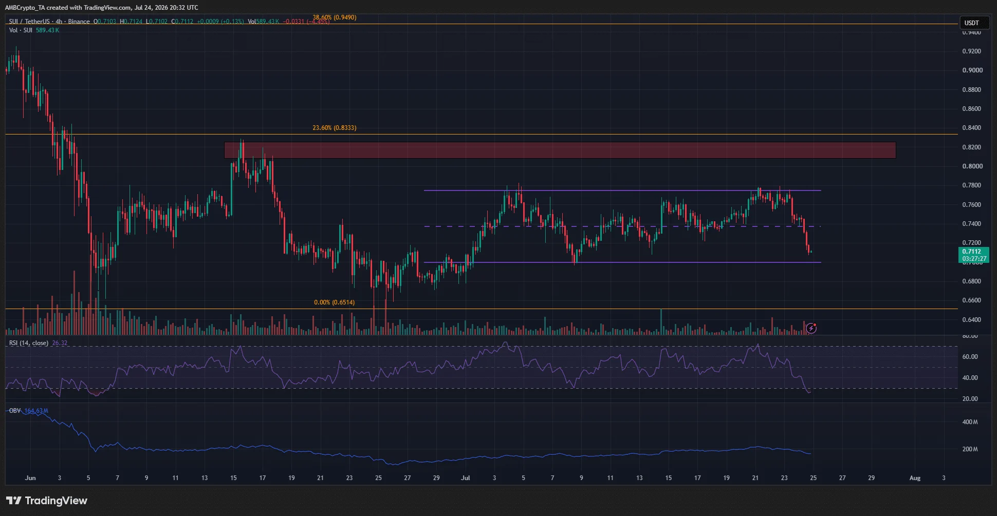Click the Vol · SUI indicator label

[x=21, y=30]
